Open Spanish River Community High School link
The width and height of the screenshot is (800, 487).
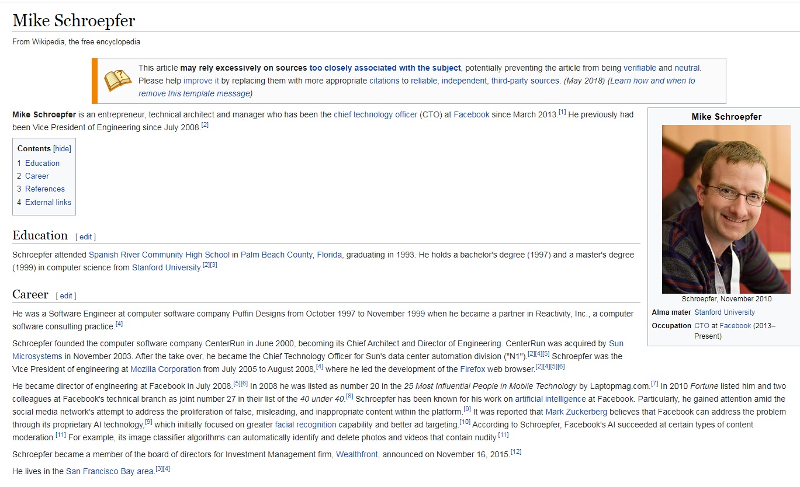[x=159, y=255]
